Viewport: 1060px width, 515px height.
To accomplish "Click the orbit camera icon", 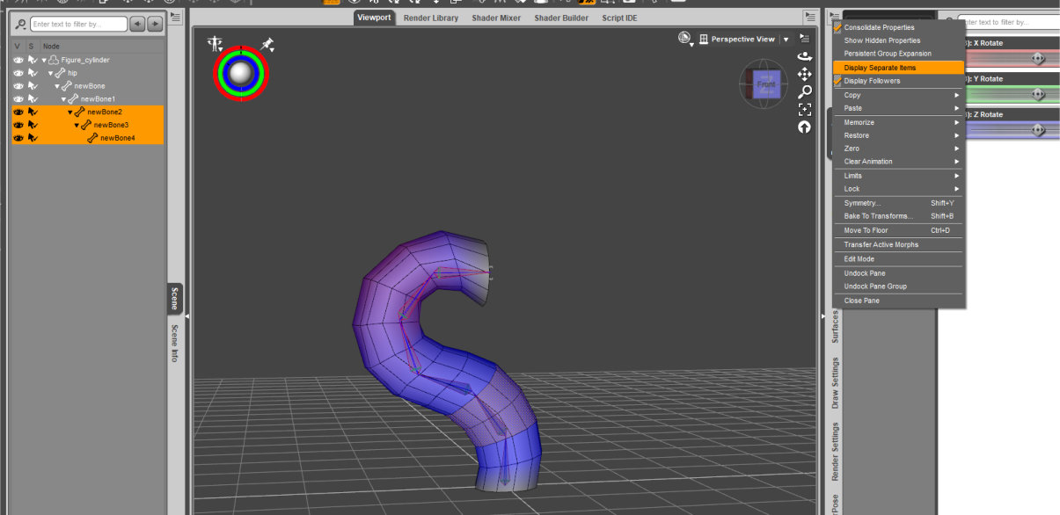I will 804,56.
